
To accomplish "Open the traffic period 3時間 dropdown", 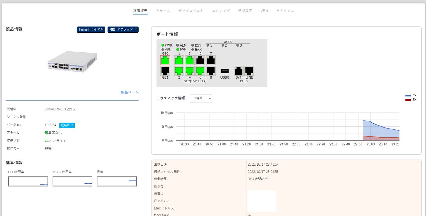I will pyautogui.click(x=201, y=98).
